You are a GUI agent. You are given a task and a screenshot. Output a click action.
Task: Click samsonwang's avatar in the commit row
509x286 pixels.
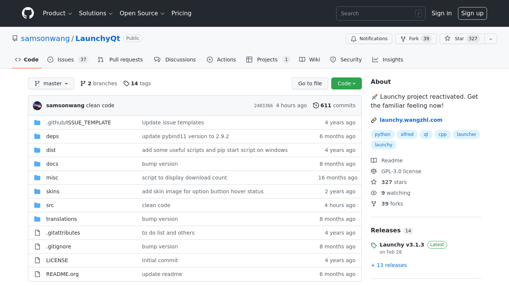tap(37, 106)
